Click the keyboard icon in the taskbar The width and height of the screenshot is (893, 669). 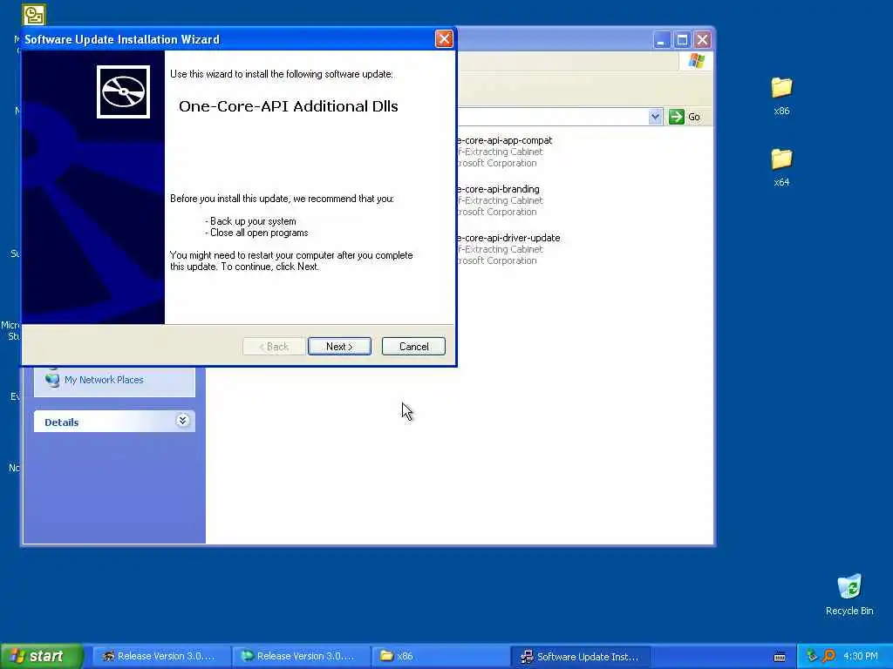(x=780, y=657)
